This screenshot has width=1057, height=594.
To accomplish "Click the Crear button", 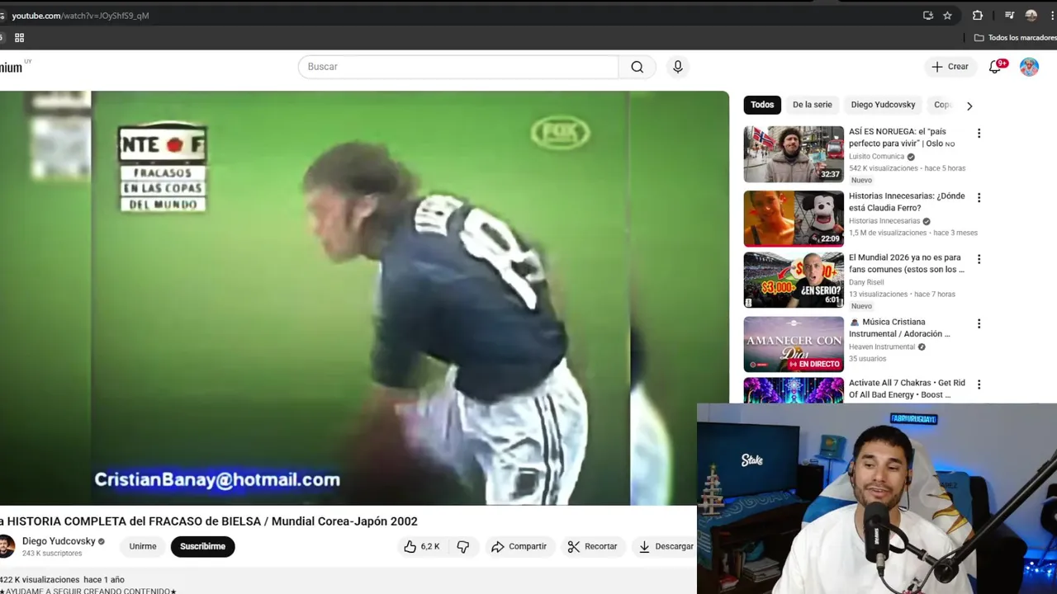I will click(x=950, y=67).
